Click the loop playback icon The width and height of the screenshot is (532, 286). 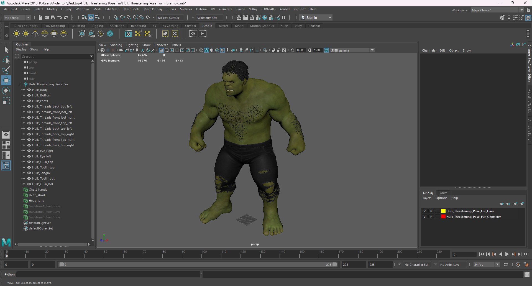tap(506, 264)
